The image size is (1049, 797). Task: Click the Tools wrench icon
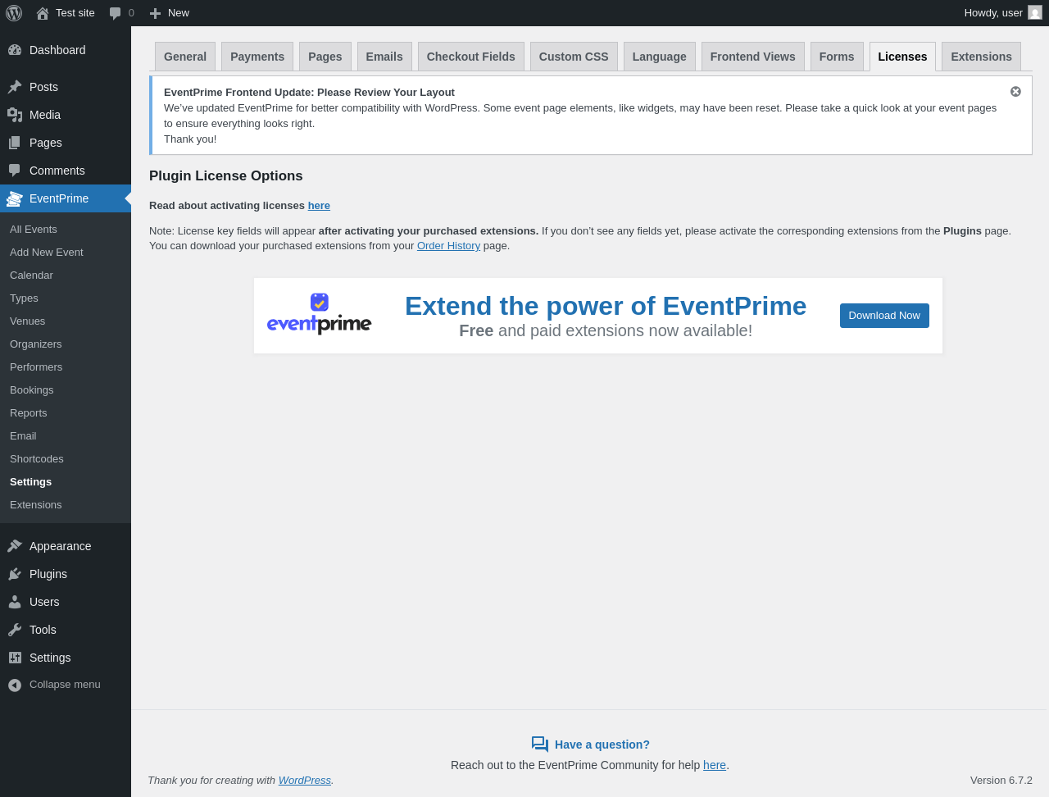coord(15,630)
